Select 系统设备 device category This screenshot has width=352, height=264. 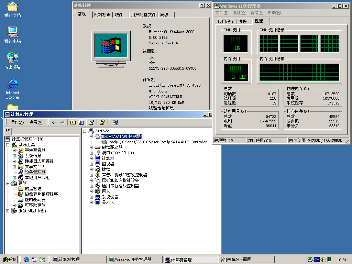coord(110,197)
